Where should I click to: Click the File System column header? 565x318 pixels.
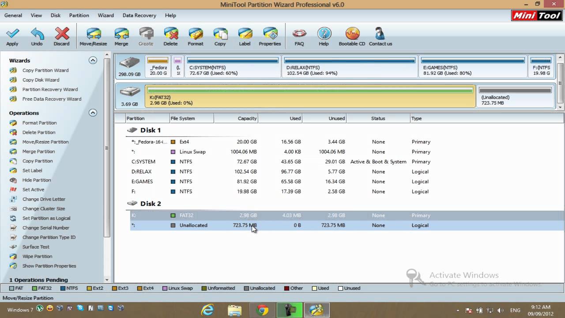192,118
